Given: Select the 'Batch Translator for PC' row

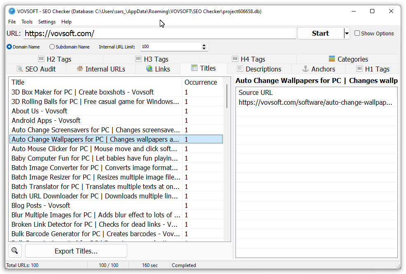Looking at the screenshot, I should click(x=116, y=187).
